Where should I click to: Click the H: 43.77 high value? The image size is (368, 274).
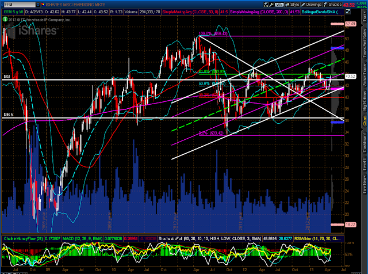tap(68, 12)
